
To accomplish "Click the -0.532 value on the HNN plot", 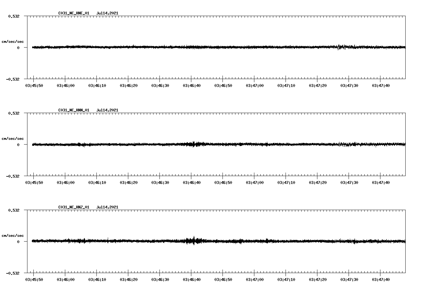I will [x=13, y=176].
